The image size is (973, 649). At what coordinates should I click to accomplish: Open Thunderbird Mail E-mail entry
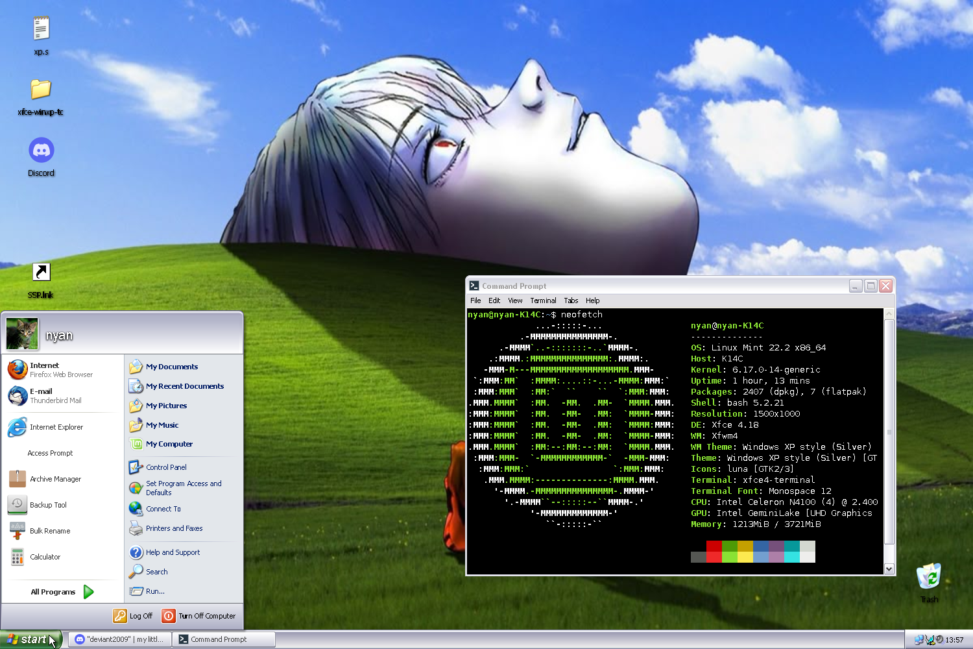pos(62,396)
